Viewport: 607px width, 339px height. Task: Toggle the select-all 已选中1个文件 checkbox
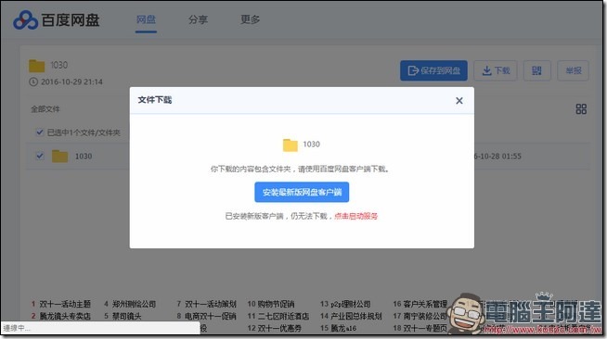(x=40, y=132)
